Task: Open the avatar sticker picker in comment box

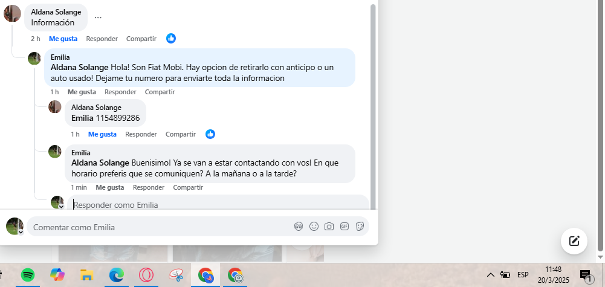Action: 298,227
